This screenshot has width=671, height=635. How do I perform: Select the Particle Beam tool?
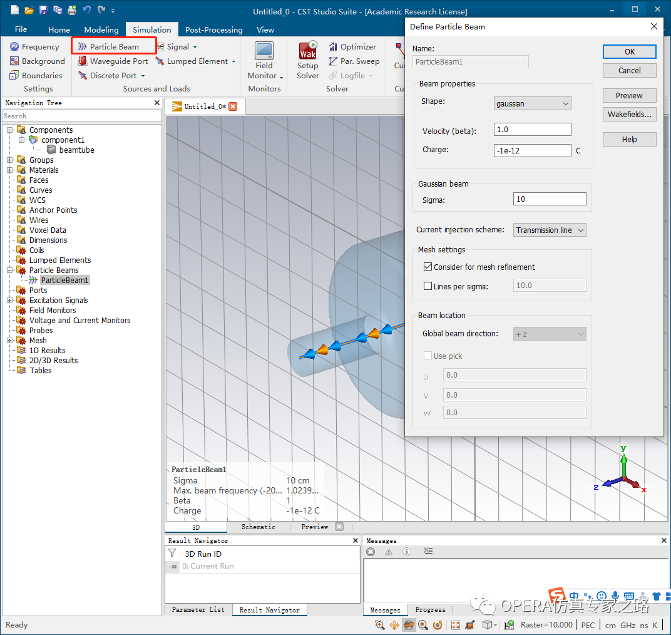pos(109,47)
